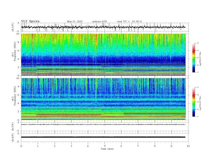Click inside the ch.1 spectrogram panel
Image resolution: width=212 pixels, height=164 pixels.
[103, 55]
